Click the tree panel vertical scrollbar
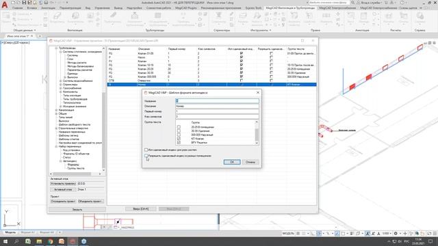The width and height of the screenshot is (438, 246). (103, 109)
